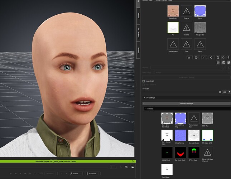The image size is (231, 179).
Task: Select the Micro Normal texture thumbnail
Action: click(x=180, y=135)
